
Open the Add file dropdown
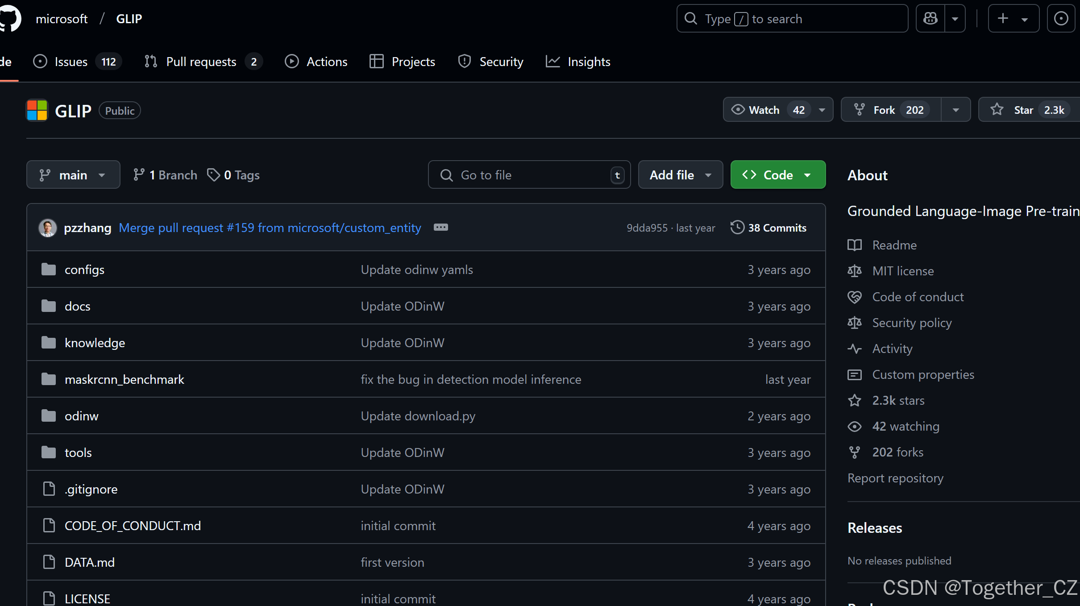pyautogui.click(x=680, y=175)
